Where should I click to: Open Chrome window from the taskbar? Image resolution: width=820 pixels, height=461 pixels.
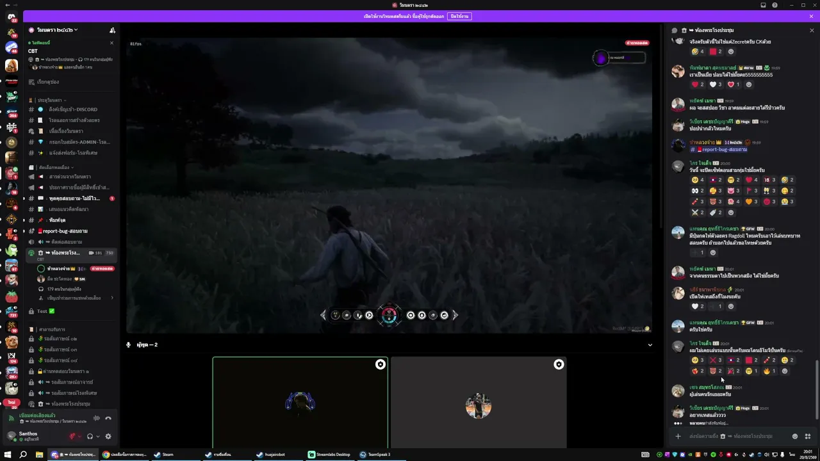(125, 455)
